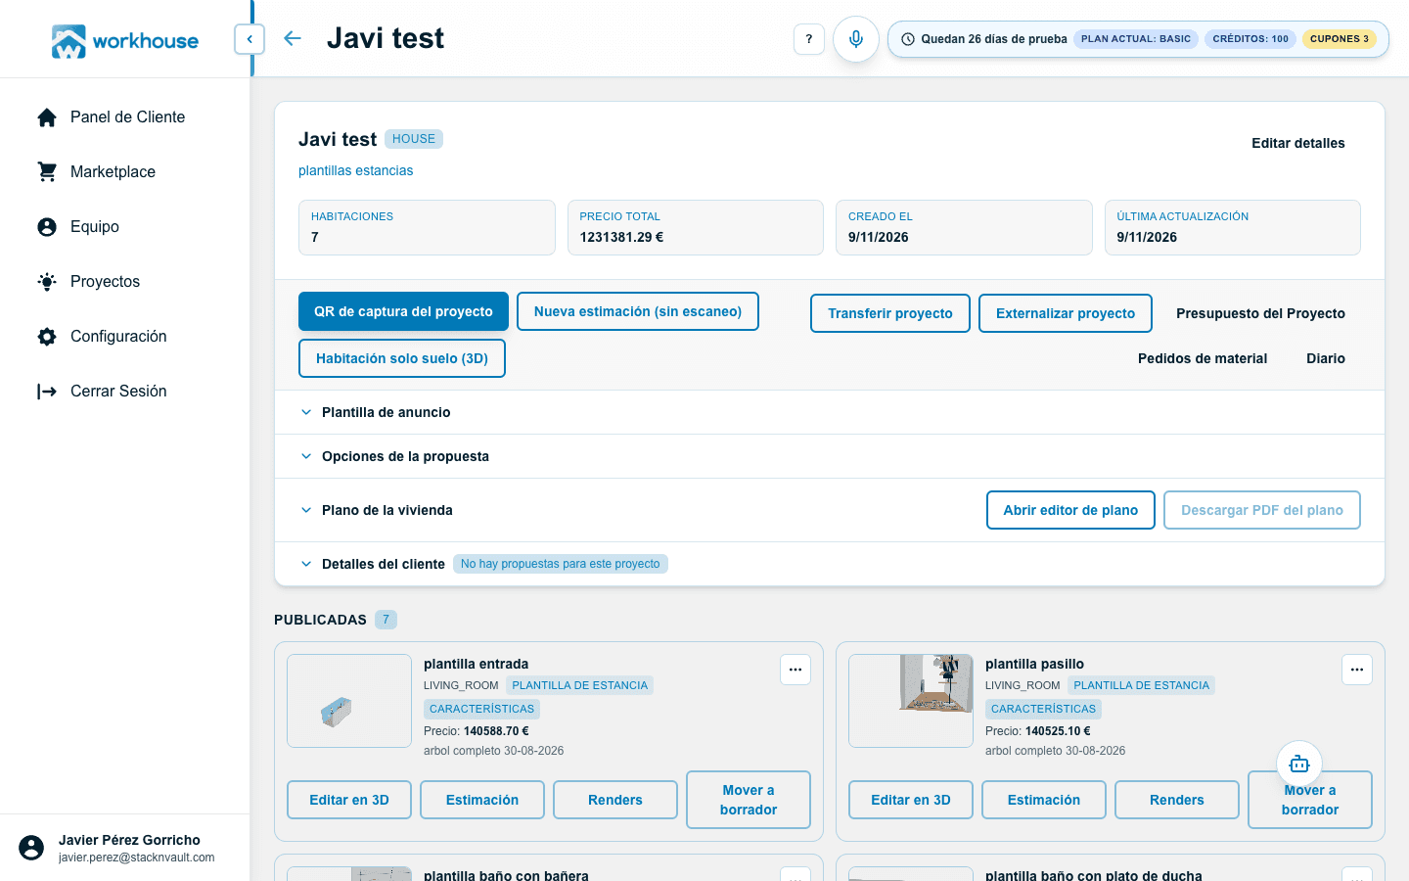This screenshot has width=1409, height=881.
Task: Open the robot assistant floating button
Action: [x=1299, y=764]
